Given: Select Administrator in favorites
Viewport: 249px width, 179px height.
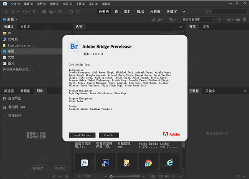Looking at the screenshot, I should [19, 45].
